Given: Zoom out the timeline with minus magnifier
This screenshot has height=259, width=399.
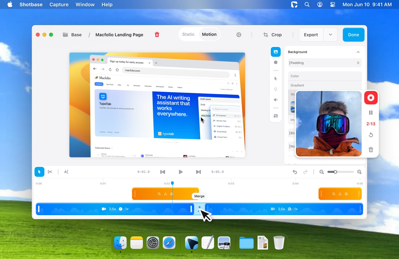Looking at the screenshot, I should pos(322,172).
